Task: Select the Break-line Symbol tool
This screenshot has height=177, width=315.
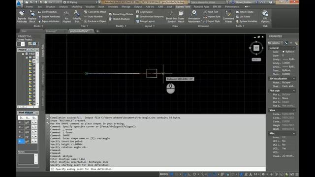Action: (x=171, y=17)
